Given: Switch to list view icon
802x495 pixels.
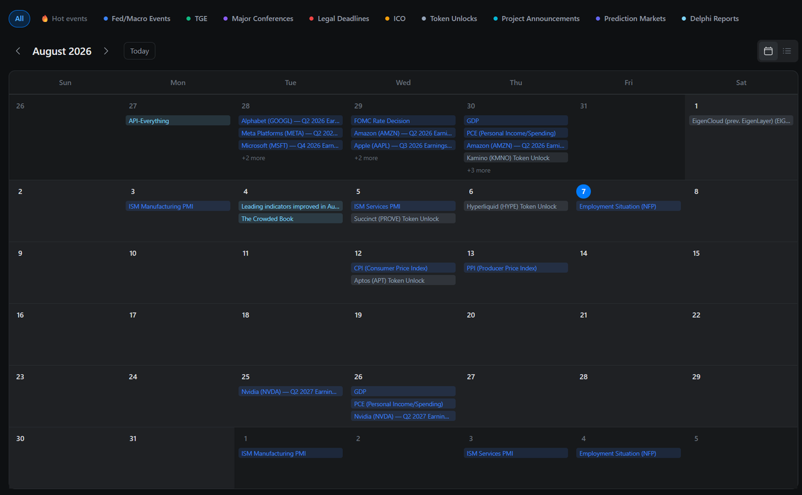Looking at the screenshot, I should [x=787, y=51].
